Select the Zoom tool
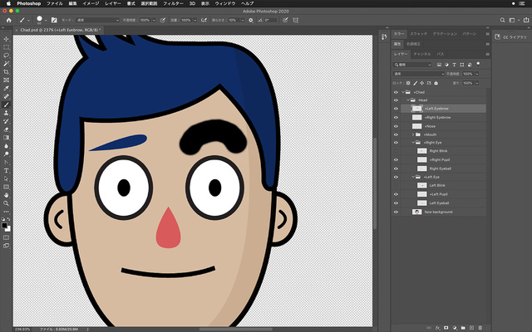532x332 pixels. tap(6, 203)
